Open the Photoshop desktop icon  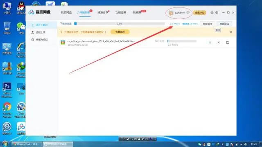click(x=7, y=89)
